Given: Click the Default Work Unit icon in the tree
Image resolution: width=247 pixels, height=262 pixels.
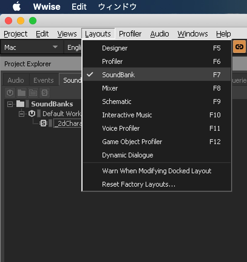Looking at the screenshot, I should click(x=32, y=114).
